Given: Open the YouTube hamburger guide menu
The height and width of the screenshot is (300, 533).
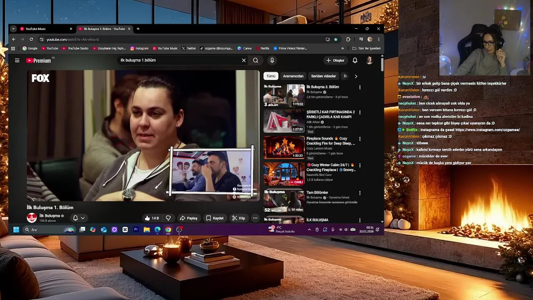Looking at the screenshot, I should coord(17,60).
